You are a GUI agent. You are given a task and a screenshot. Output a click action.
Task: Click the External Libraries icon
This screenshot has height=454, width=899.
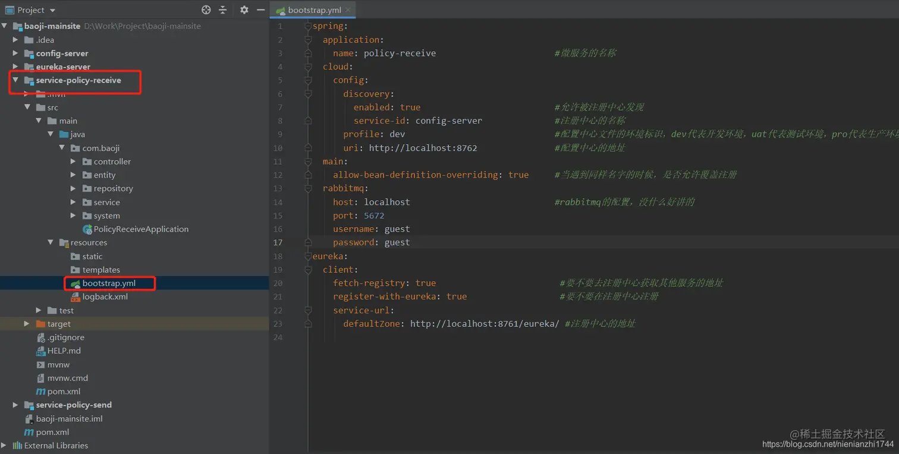(17, 446)
